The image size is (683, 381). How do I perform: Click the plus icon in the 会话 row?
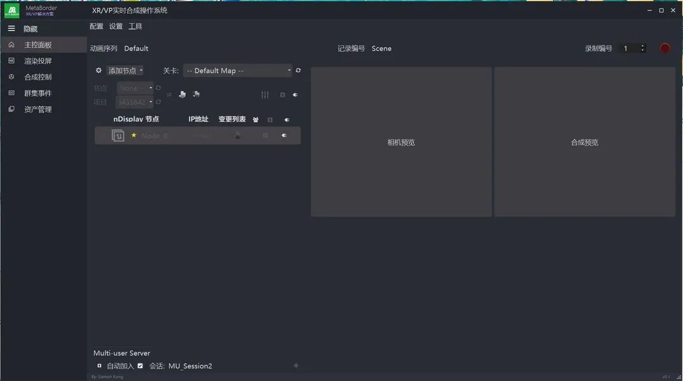coord(296,366)
